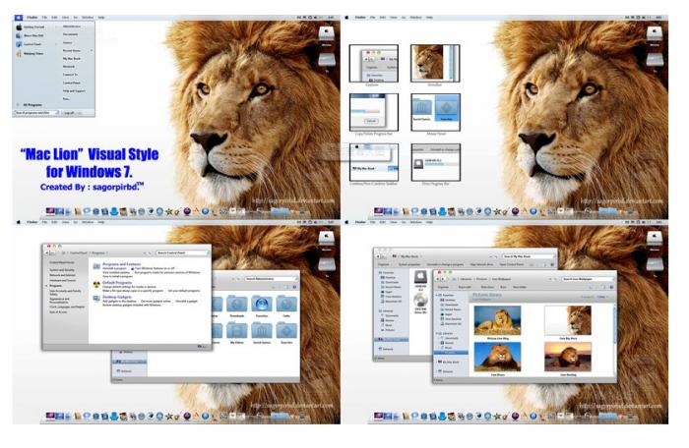The height and width of the screenshot is (448, 689).
Task: Select the white-background lion head picture thumbnail
Action: click(568, 320)
